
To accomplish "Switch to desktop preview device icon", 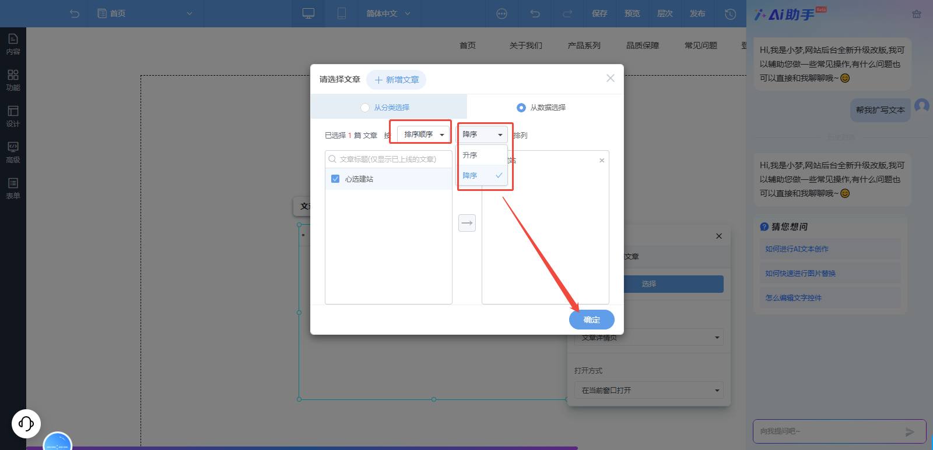I will point(308,13).
